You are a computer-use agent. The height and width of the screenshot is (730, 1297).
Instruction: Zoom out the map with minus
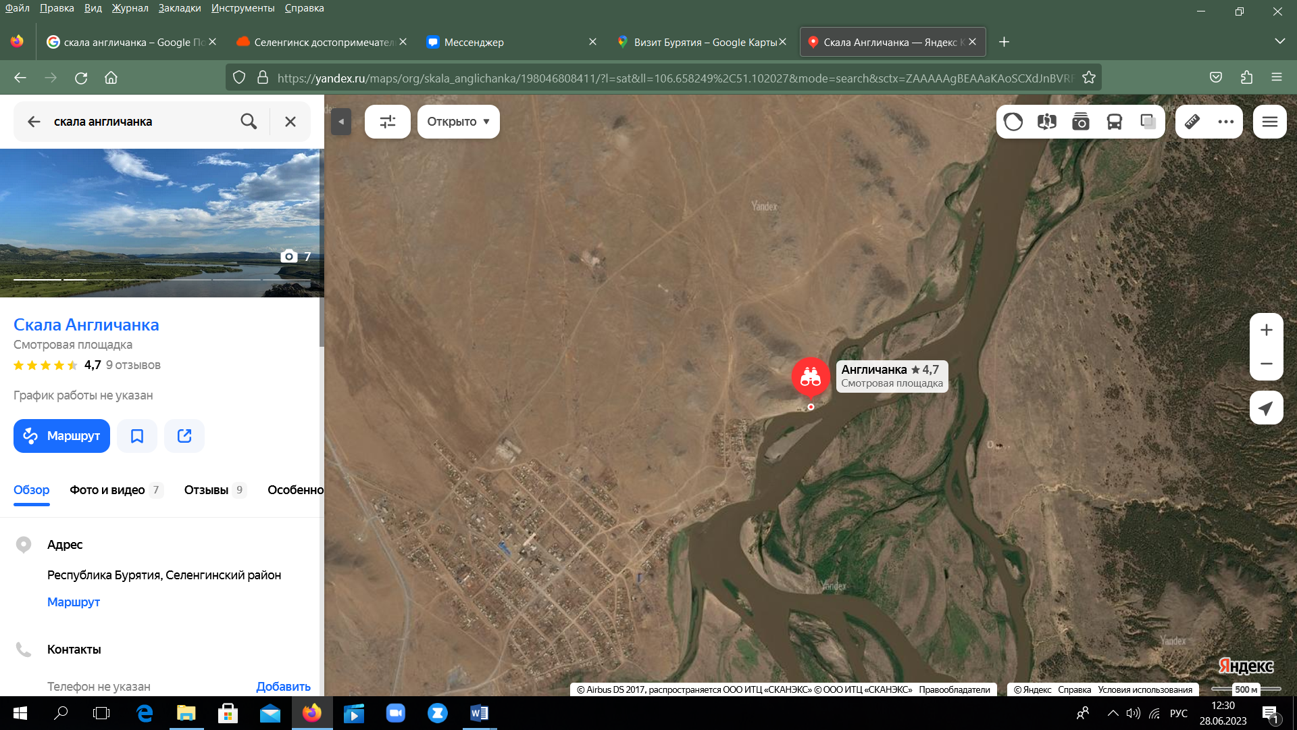pos(1267,364)
